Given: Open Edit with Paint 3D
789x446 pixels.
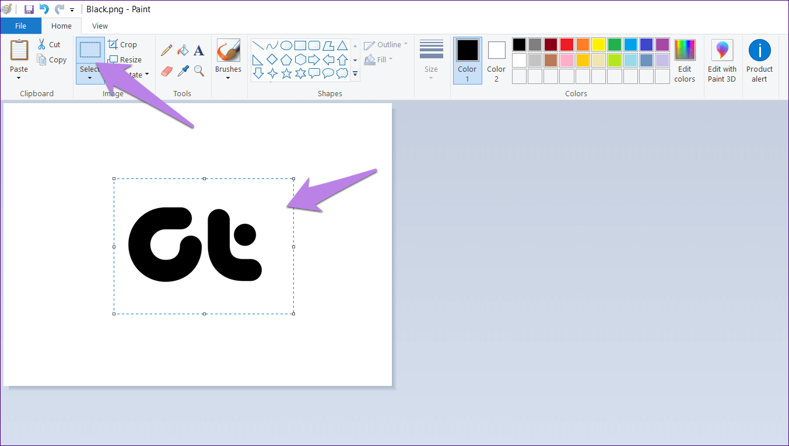Looking at the screenshot, I should coord(722,61).
